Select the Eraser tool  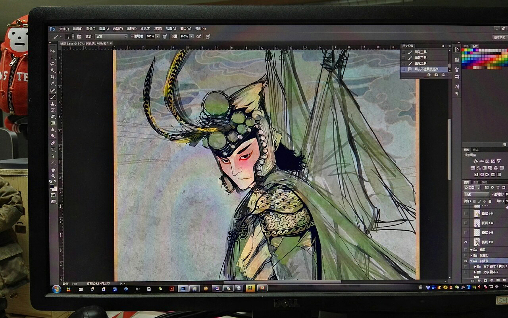click(52, 116)
